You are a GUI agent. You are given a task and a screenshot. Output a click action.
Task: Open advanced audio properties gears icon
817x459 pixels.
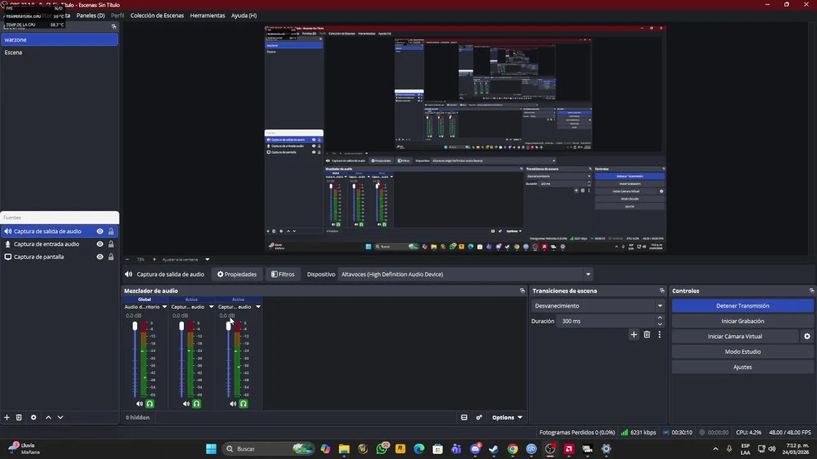coord(479,418)
